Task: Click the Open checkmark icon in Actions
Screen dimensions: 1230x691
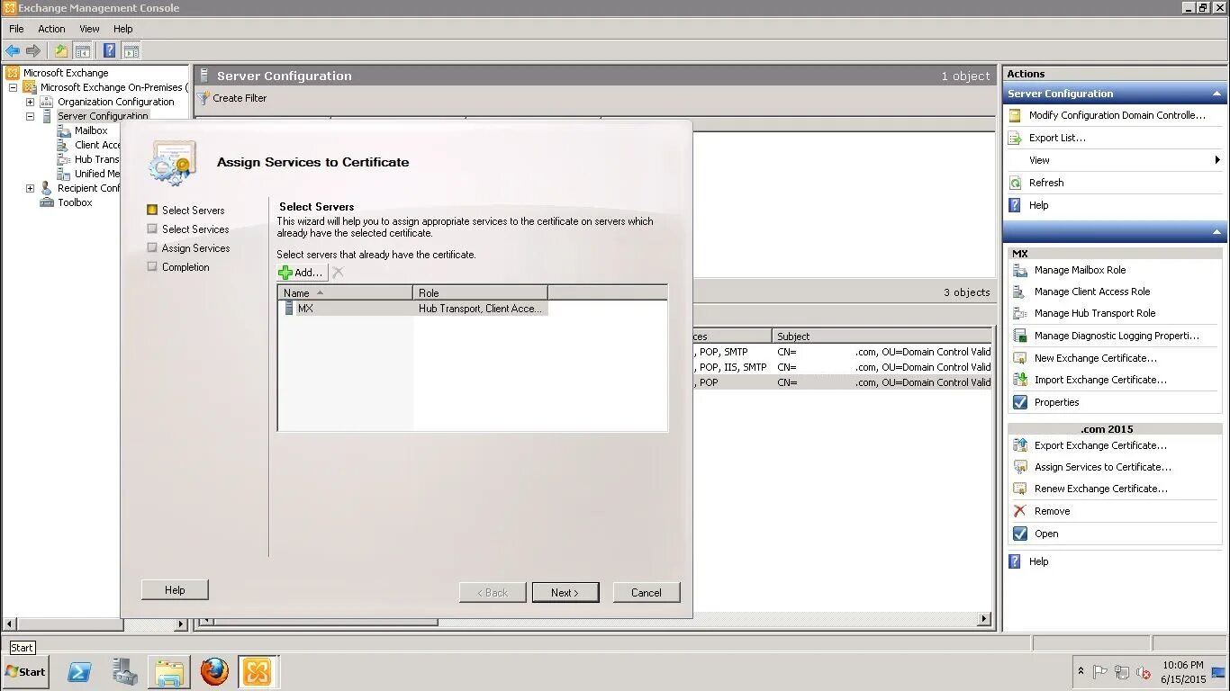Action: click(1019, 534)
